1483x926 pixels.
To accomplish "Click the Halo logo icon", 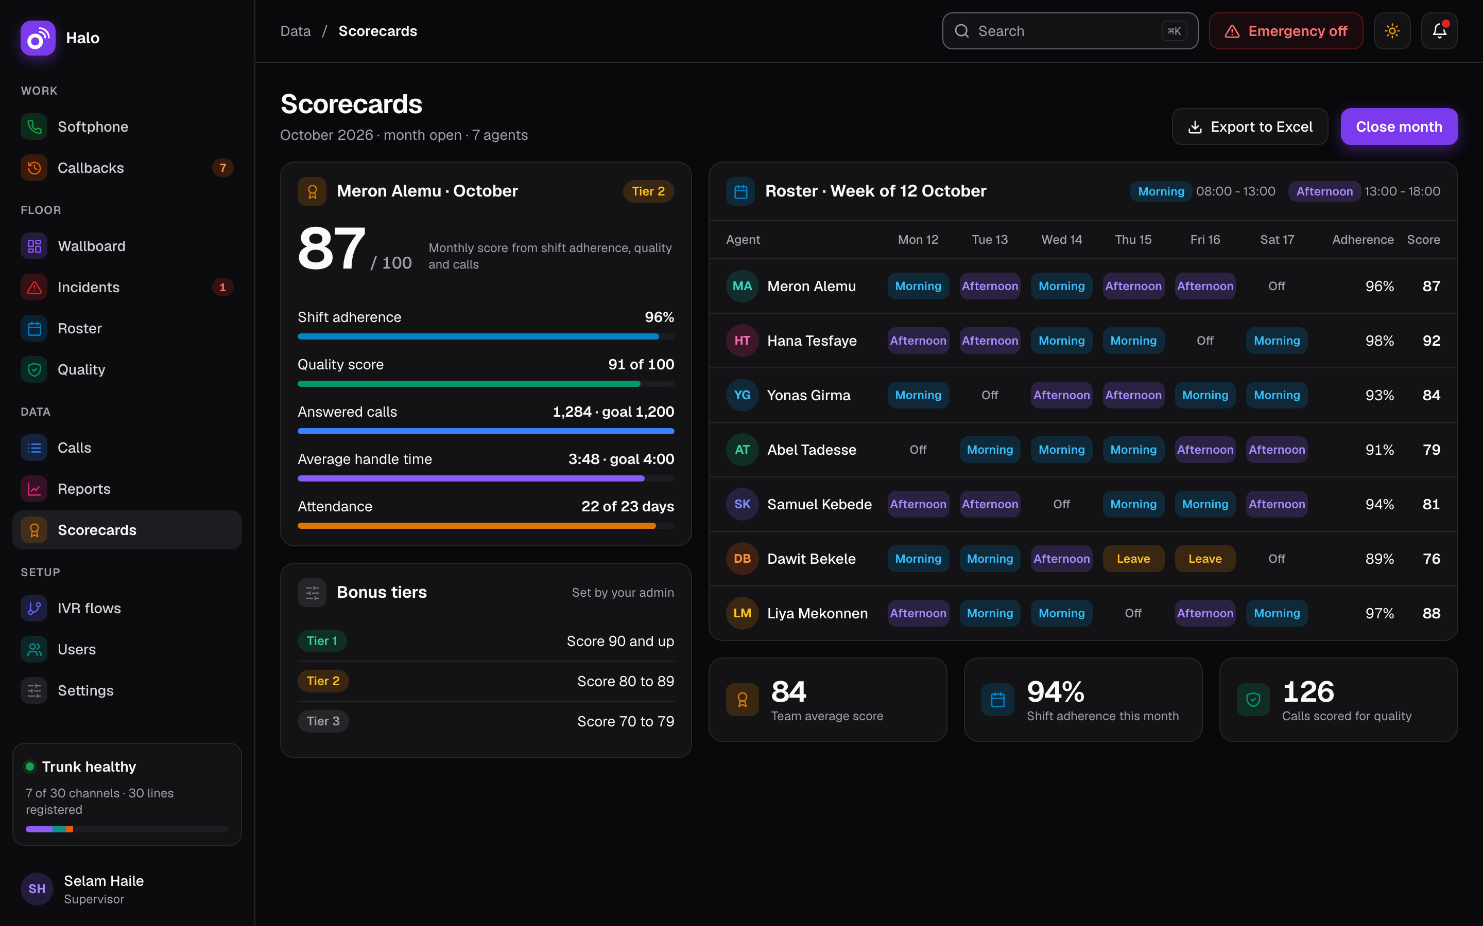I will pyautogui.click(x=38, y=38).
